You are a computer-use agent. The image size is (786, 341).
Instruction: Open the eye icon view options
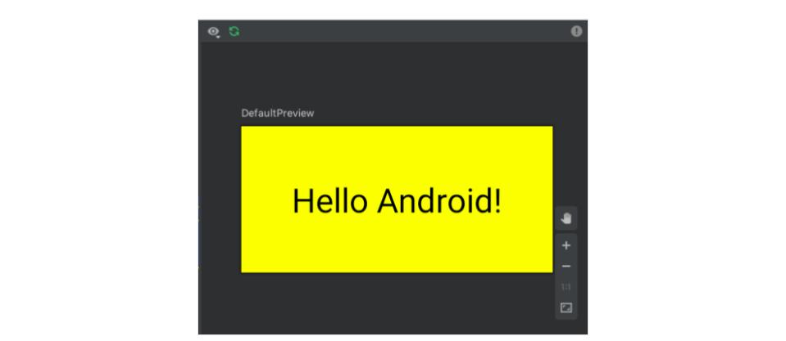click(x=213, y=31)
